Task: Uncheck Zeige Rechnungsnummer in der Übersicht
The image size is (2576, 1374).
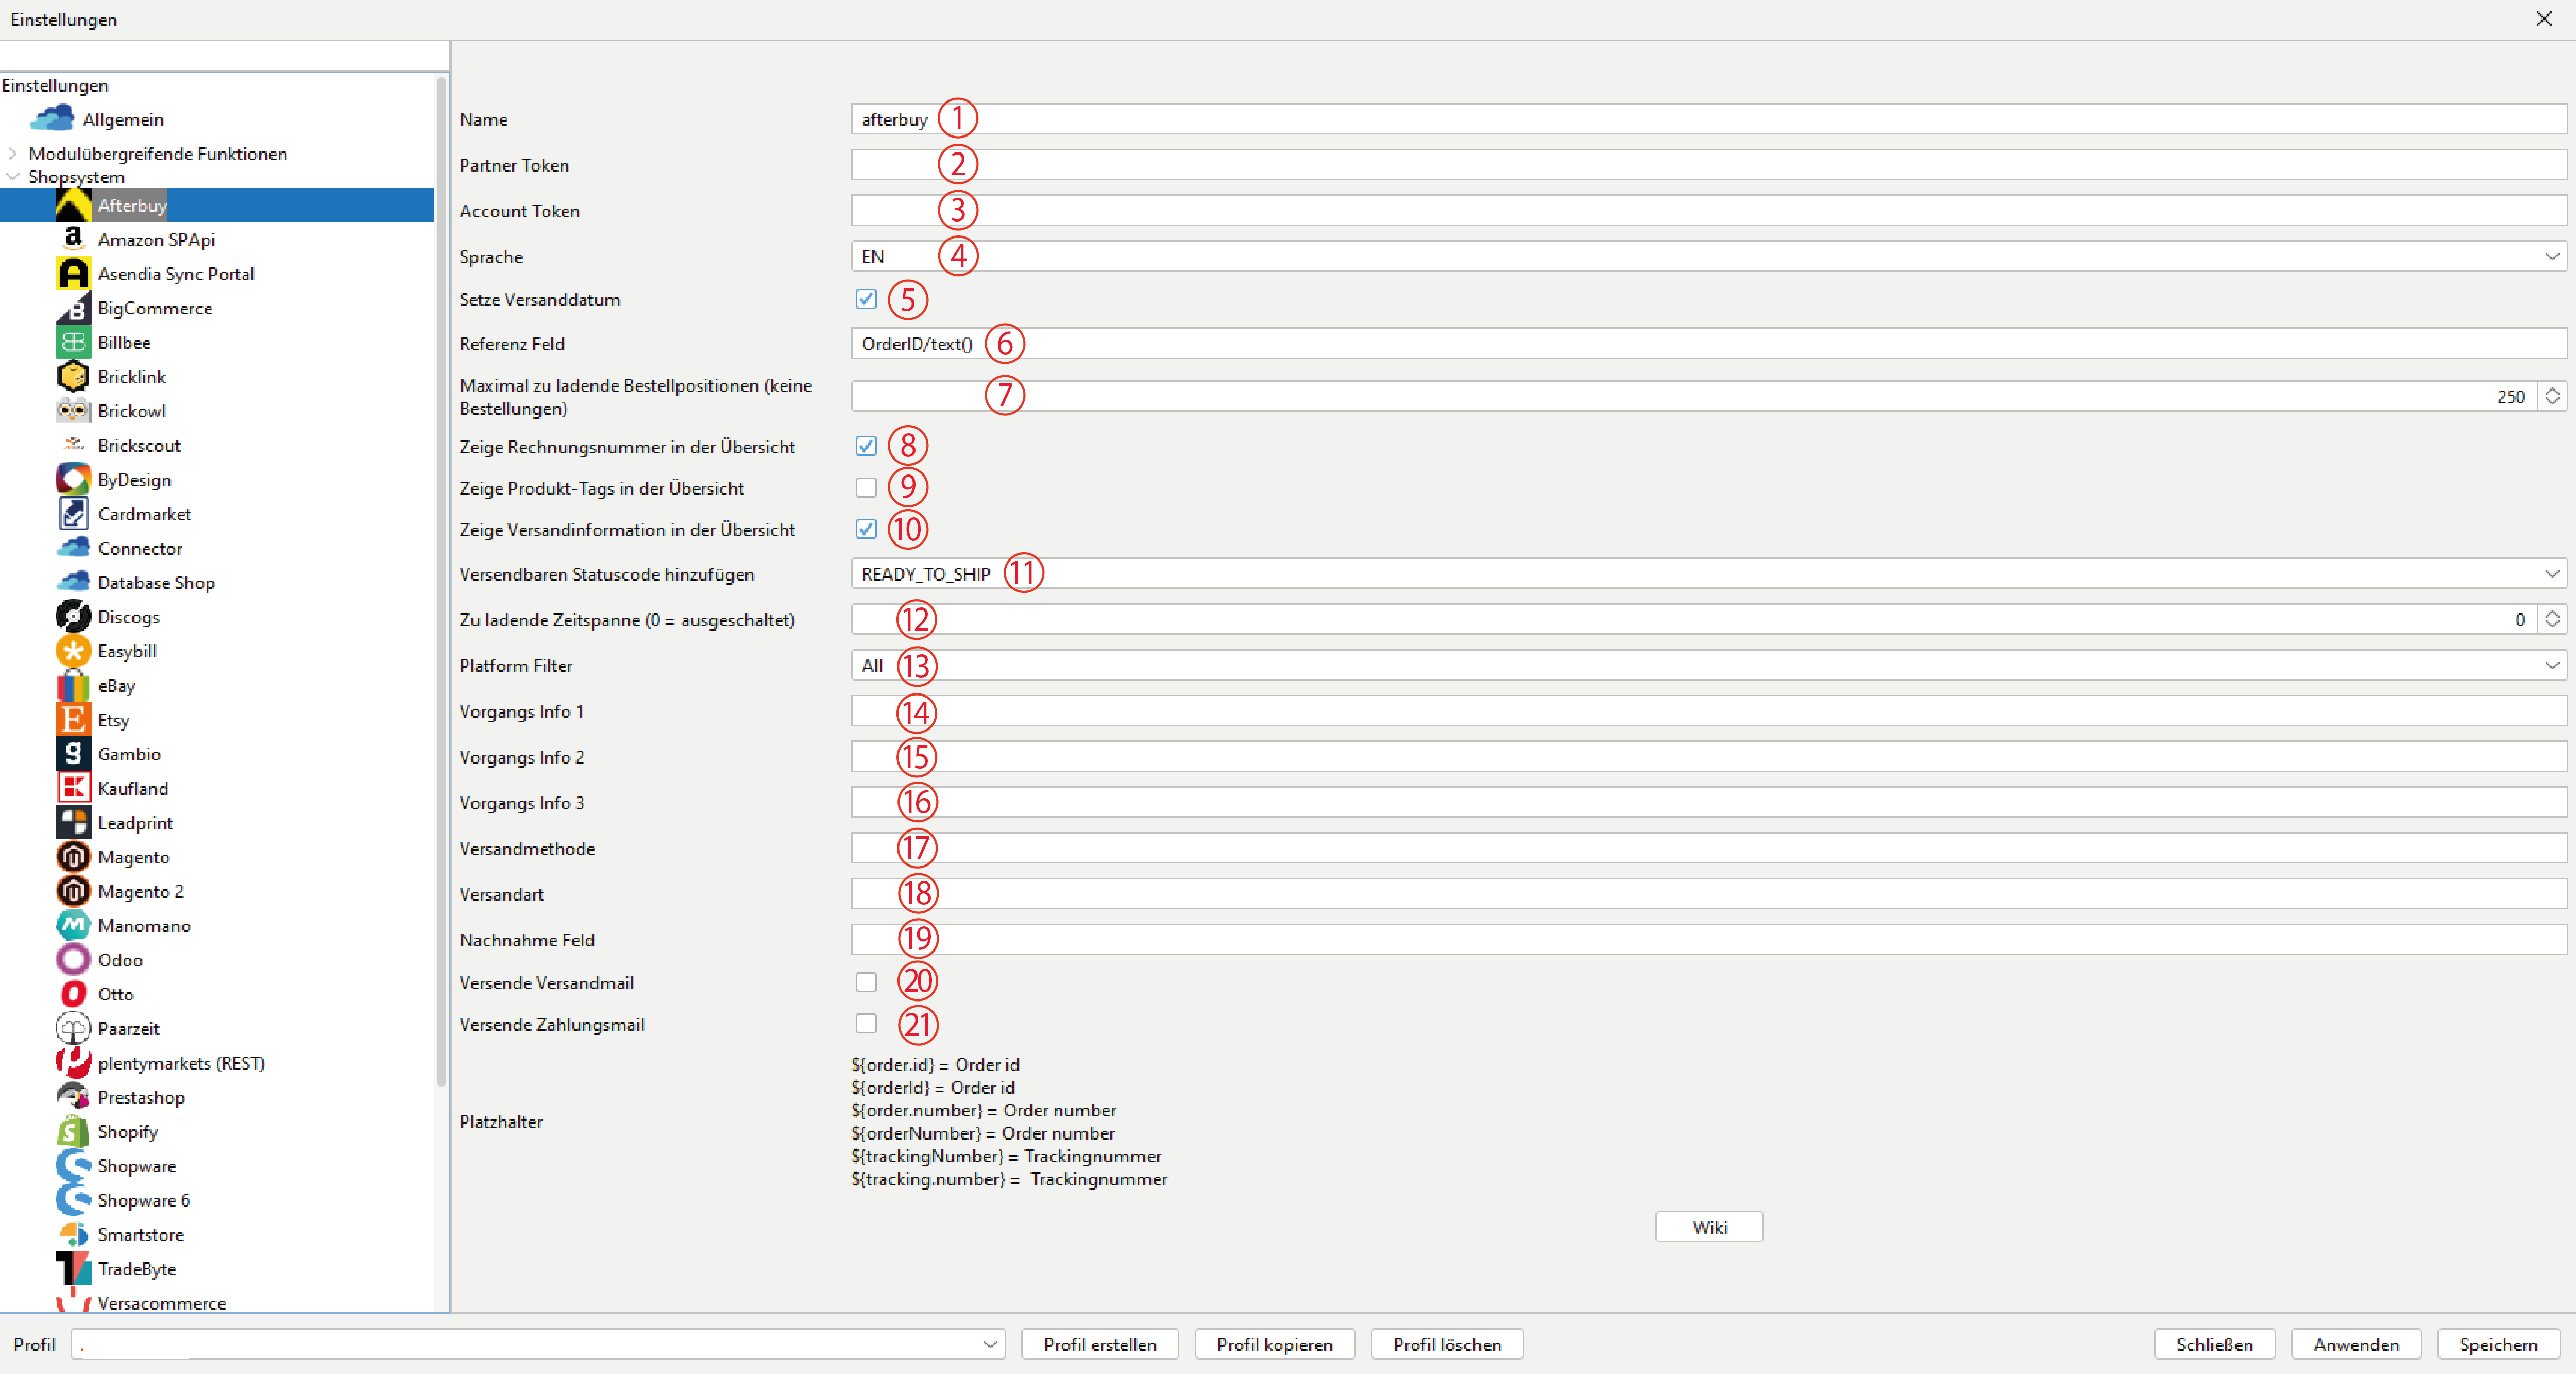Action: tap(866, 446)
